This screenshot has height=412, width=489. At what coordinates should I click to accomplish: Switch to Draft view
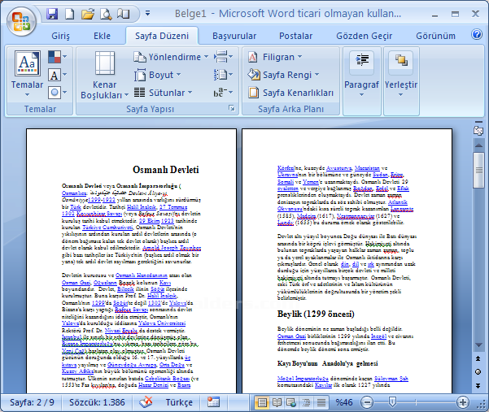[321, 403]
